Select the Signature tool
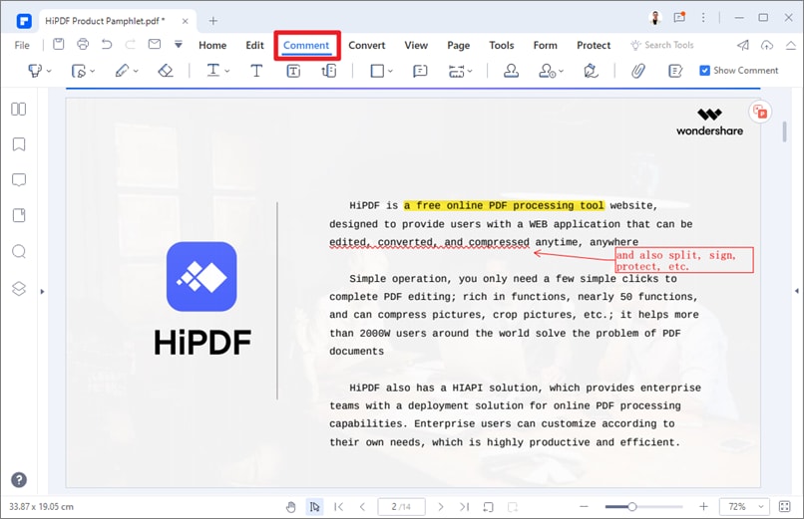Viewport: 804px width, 519px height. (591, 70)
